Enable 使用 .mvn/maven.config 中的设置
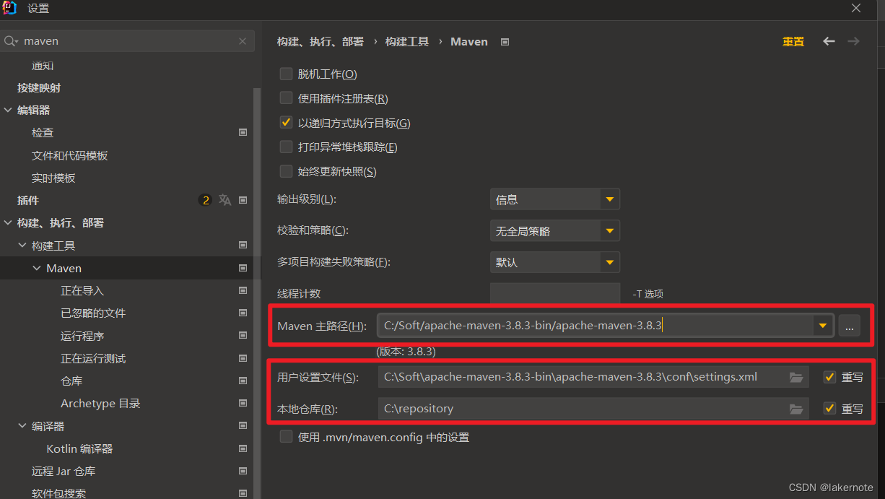Screen dimensions: 885x499 click(x=286, y=437)
